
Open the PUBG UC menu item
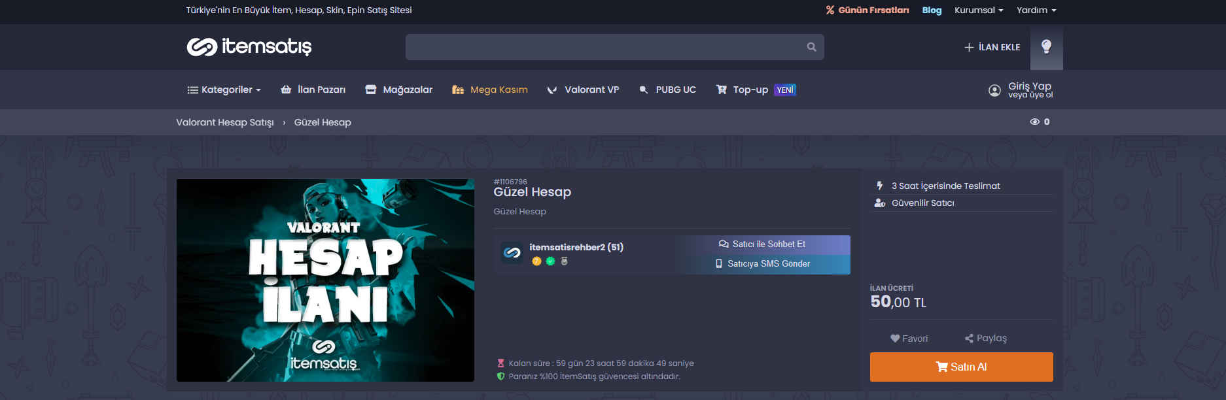tap(667, 90)
